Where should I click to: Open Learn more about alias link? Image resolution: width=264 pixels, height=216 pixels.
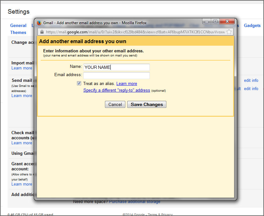coord(127,84)
